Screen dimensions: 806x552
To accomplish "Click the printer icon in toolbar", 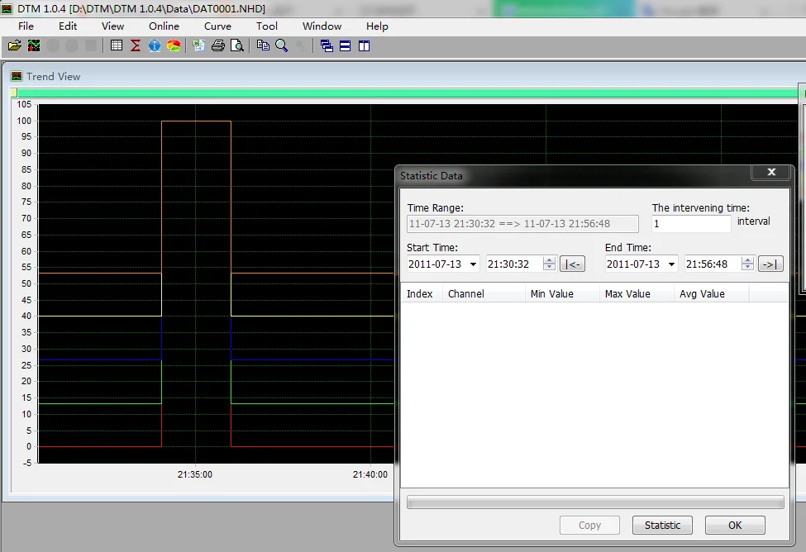I will [218, 45].
